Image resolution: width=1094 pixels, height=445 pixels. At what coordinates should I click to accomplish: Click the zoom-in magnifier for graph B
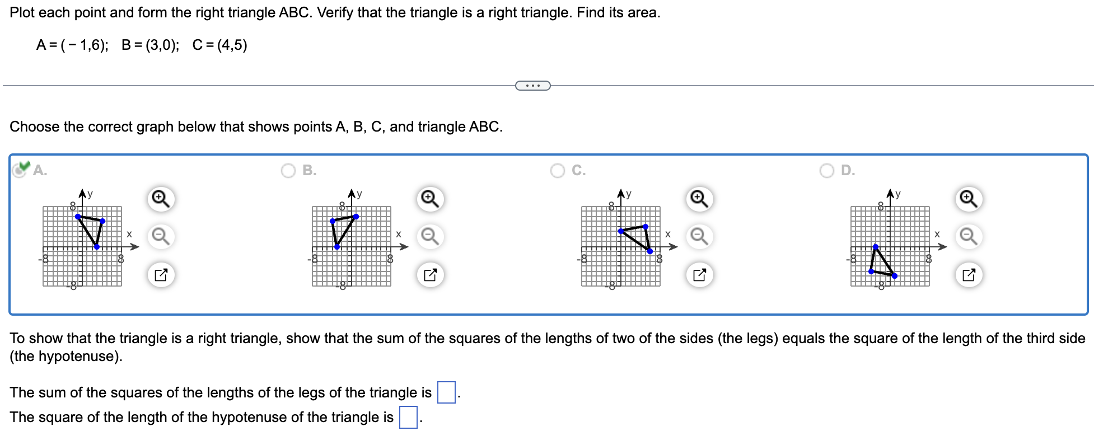pos(429,198)
